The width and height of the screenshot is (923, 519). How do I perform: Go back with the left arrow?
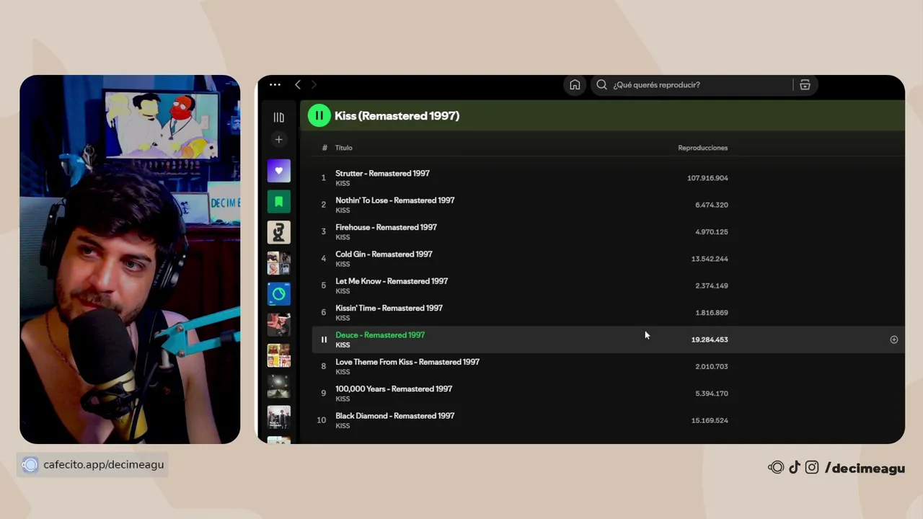(298, 85)
